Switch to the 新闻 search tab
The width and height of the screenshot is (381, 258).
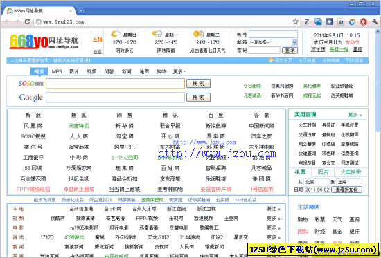click(127, 72)
